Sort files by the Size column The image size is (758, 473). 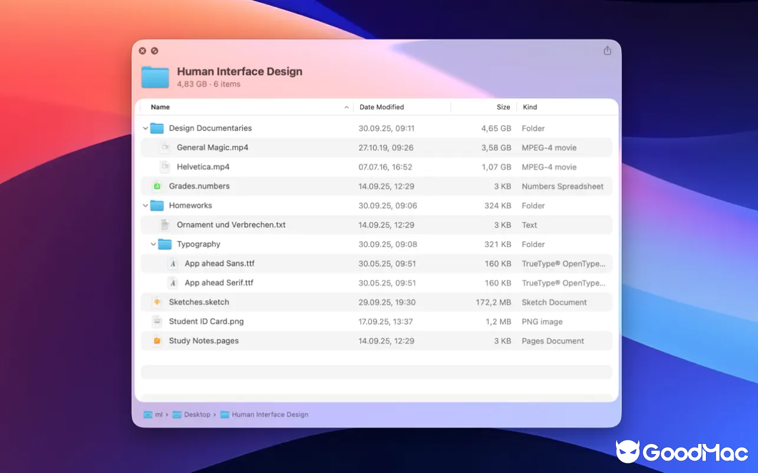[502, 107]
